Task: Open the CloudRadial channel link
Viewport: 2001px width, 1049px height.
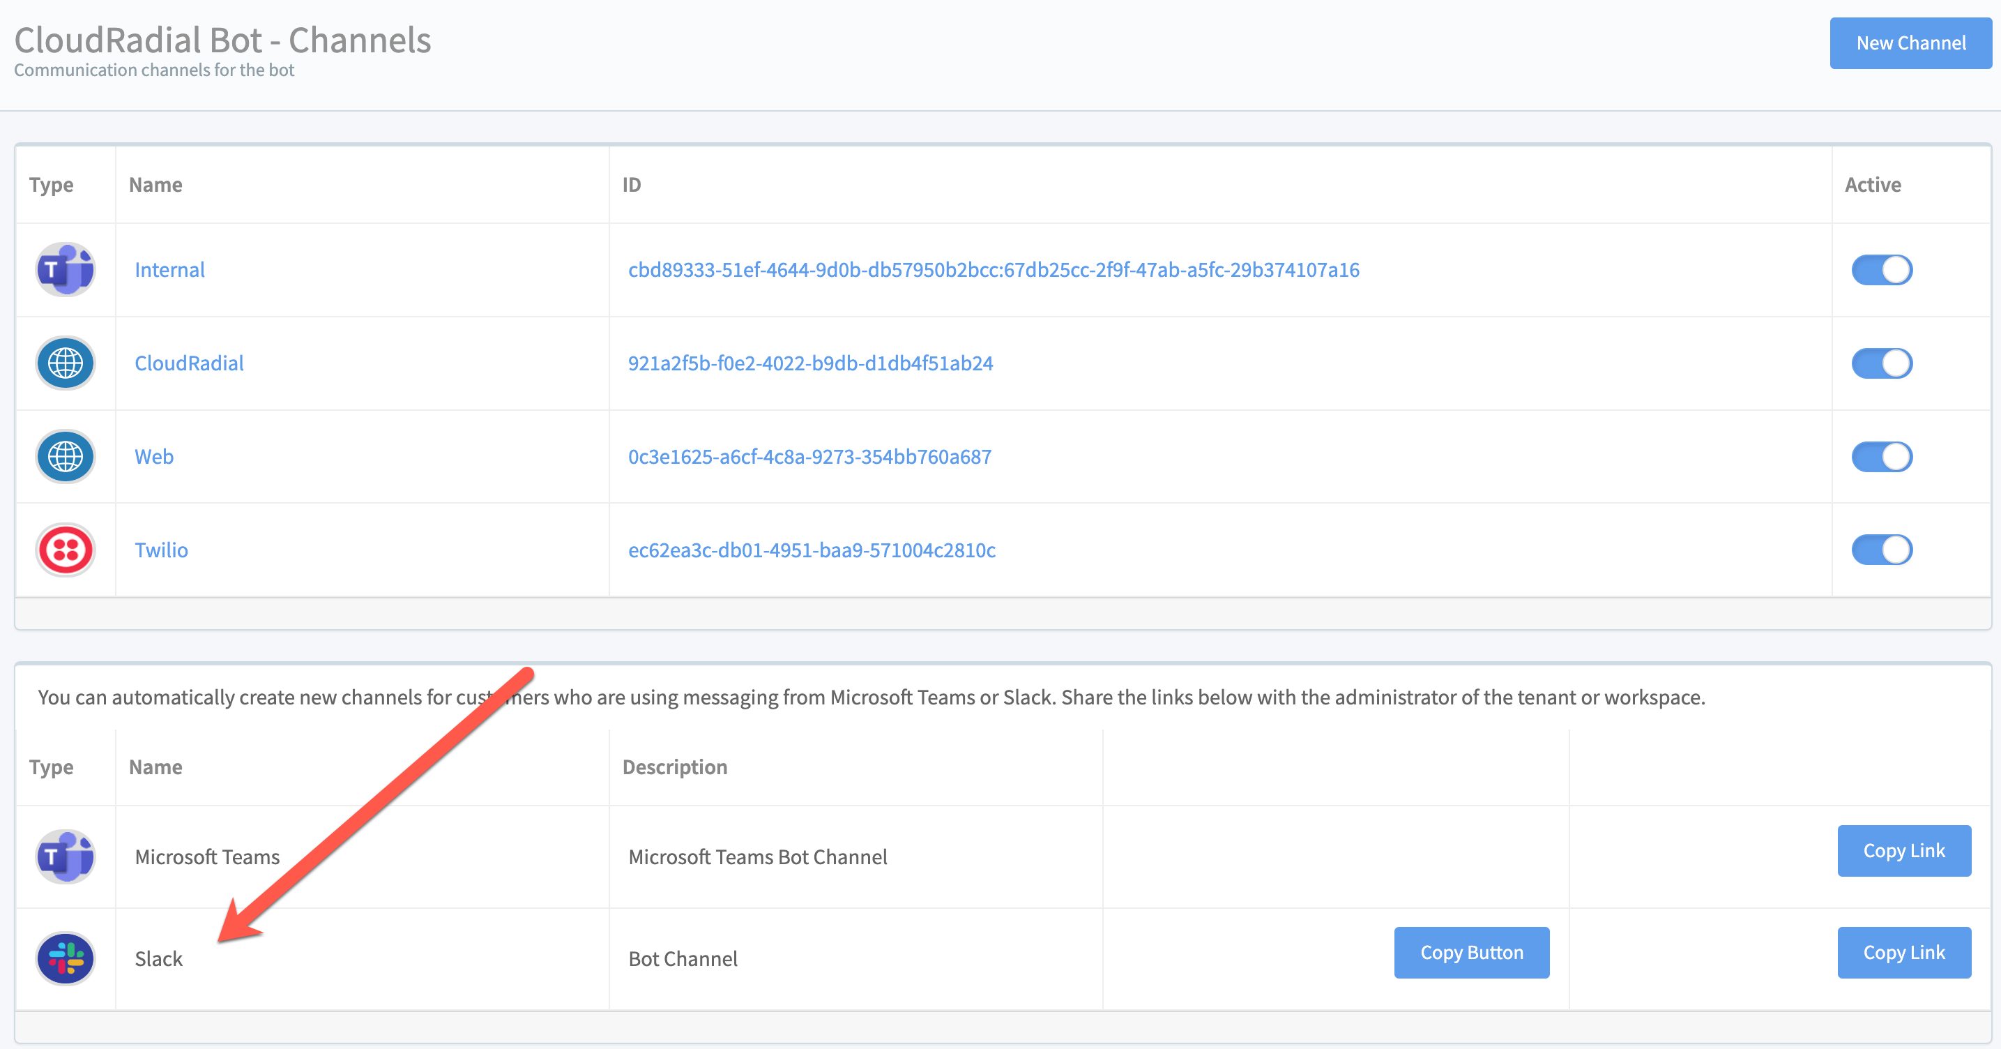Action: click(x=189, y=363)
